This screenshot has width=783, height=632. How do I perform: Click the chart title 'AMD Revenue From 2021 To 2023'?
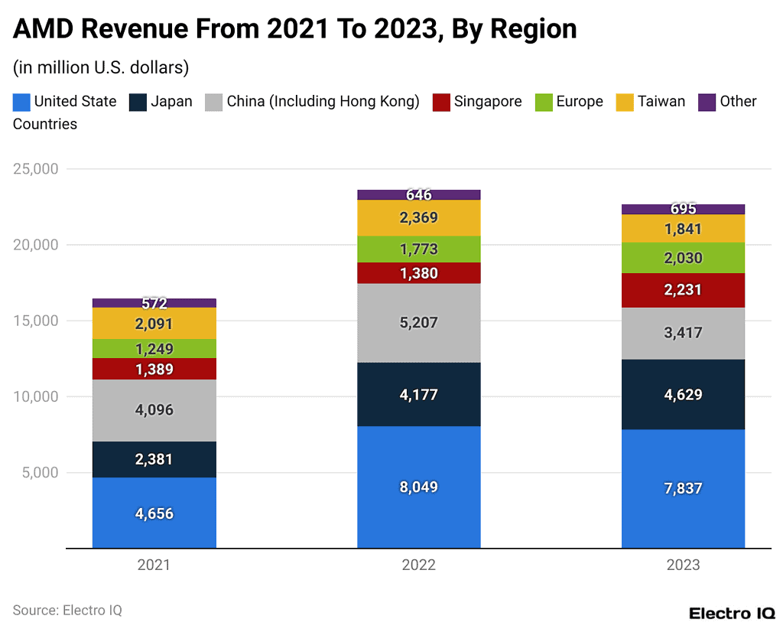(x=226, y=28)
